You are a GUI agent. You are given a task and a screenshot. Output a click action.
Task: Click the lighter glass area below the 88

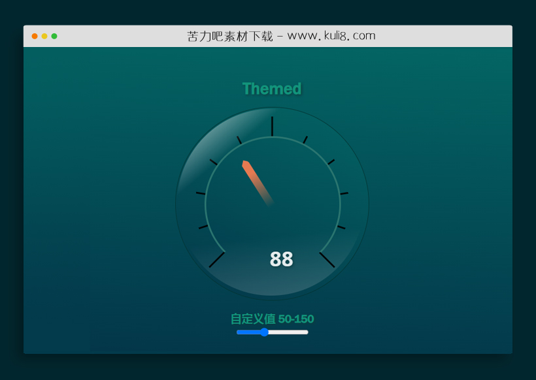pyautogui.click(x=272, y=284)
